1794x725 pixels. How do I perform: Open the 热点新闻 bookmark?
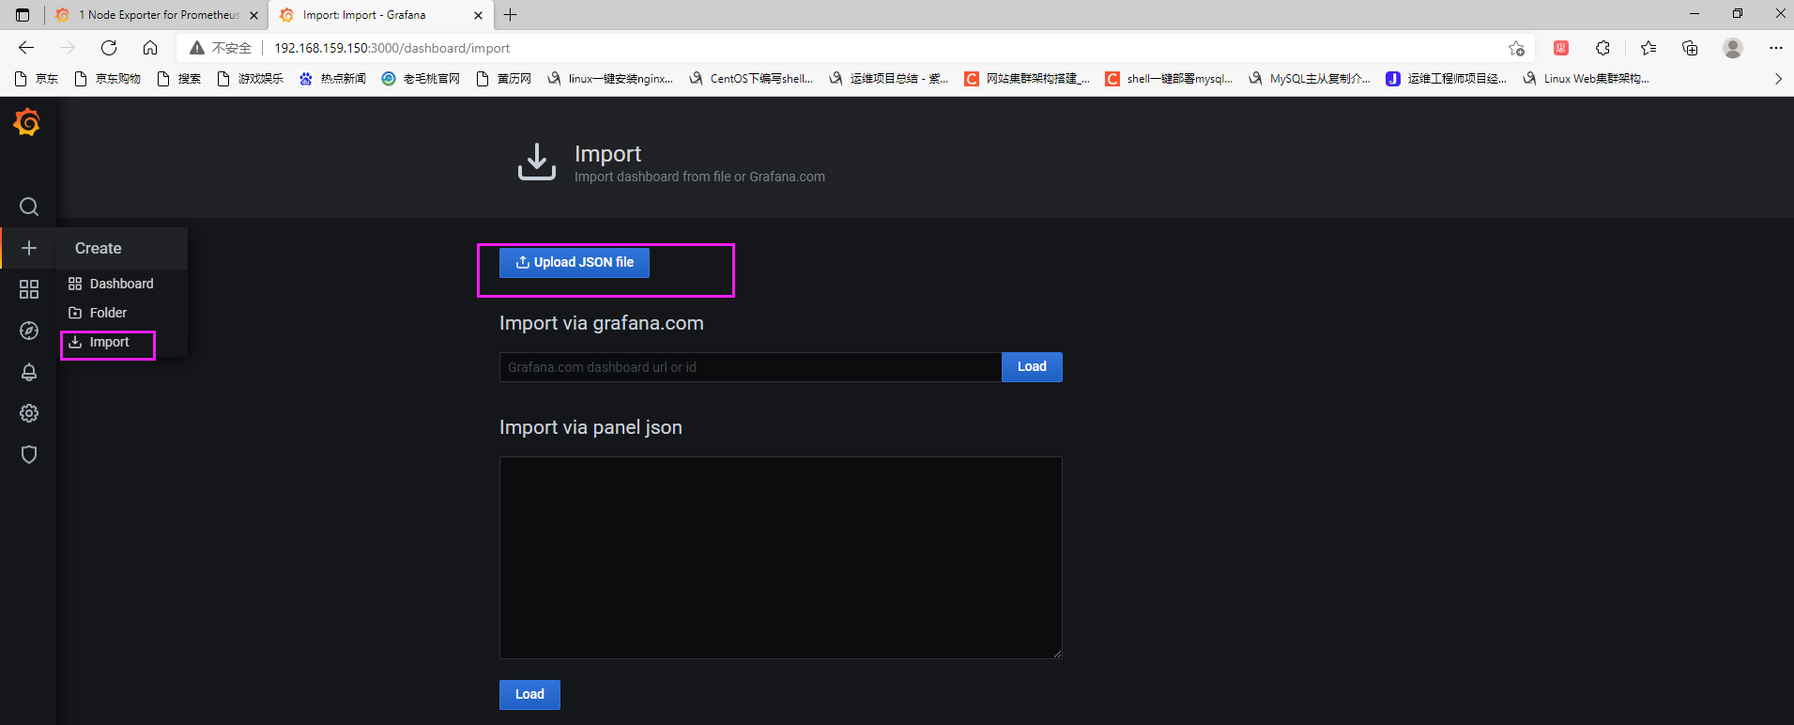332,79
